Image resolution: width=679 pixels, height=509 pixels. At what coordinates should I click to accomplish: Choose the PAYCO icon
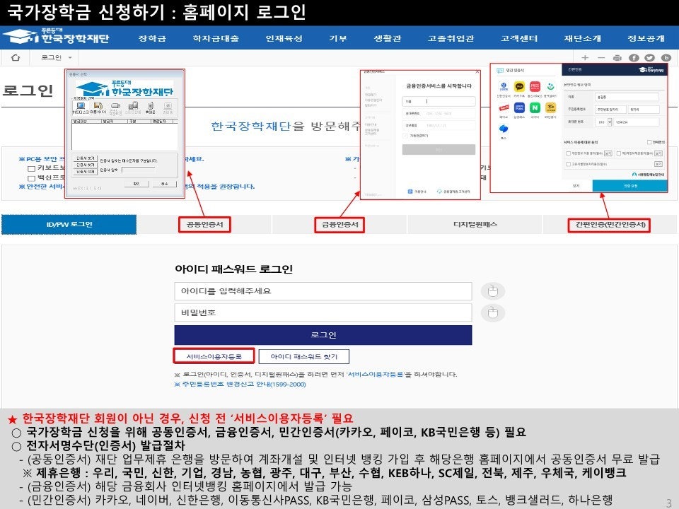pos(503,109)
